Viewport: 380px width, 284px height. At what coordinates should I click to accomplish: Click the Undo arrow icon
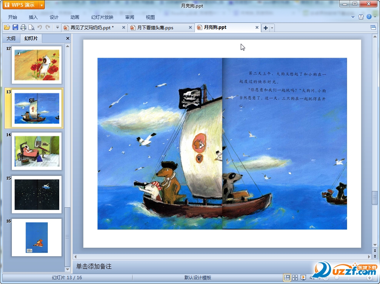40,27
